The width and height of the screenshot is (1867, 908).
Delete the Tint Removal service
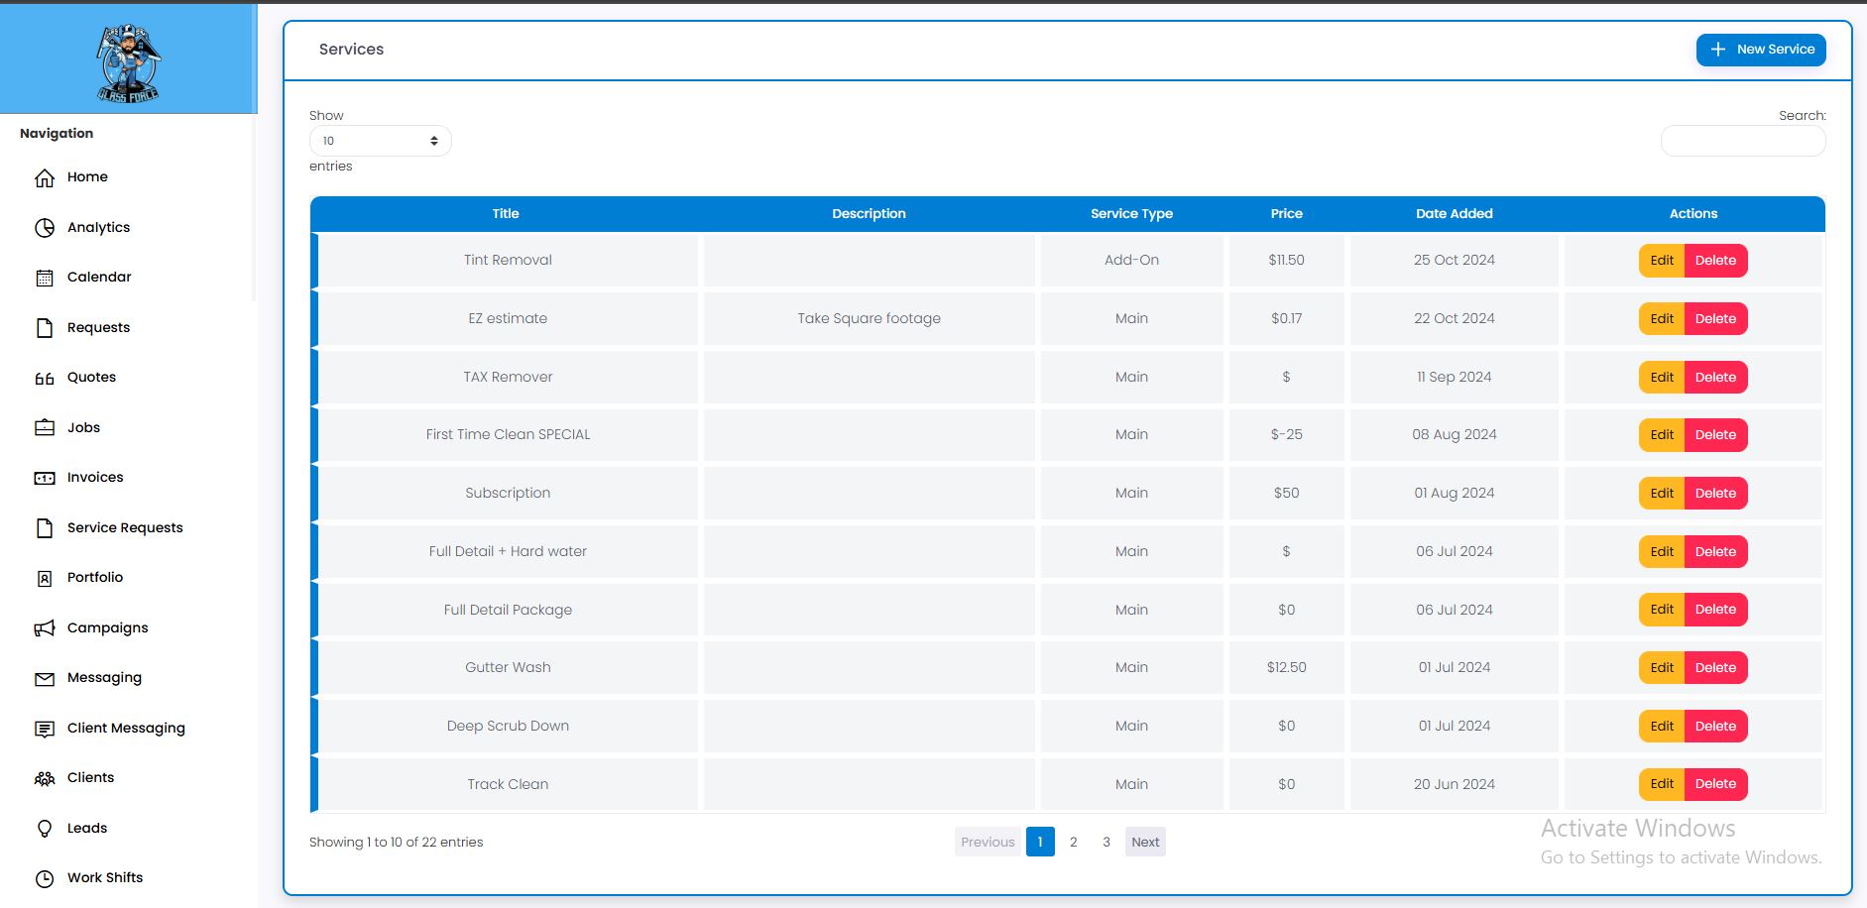point(1715,261)
